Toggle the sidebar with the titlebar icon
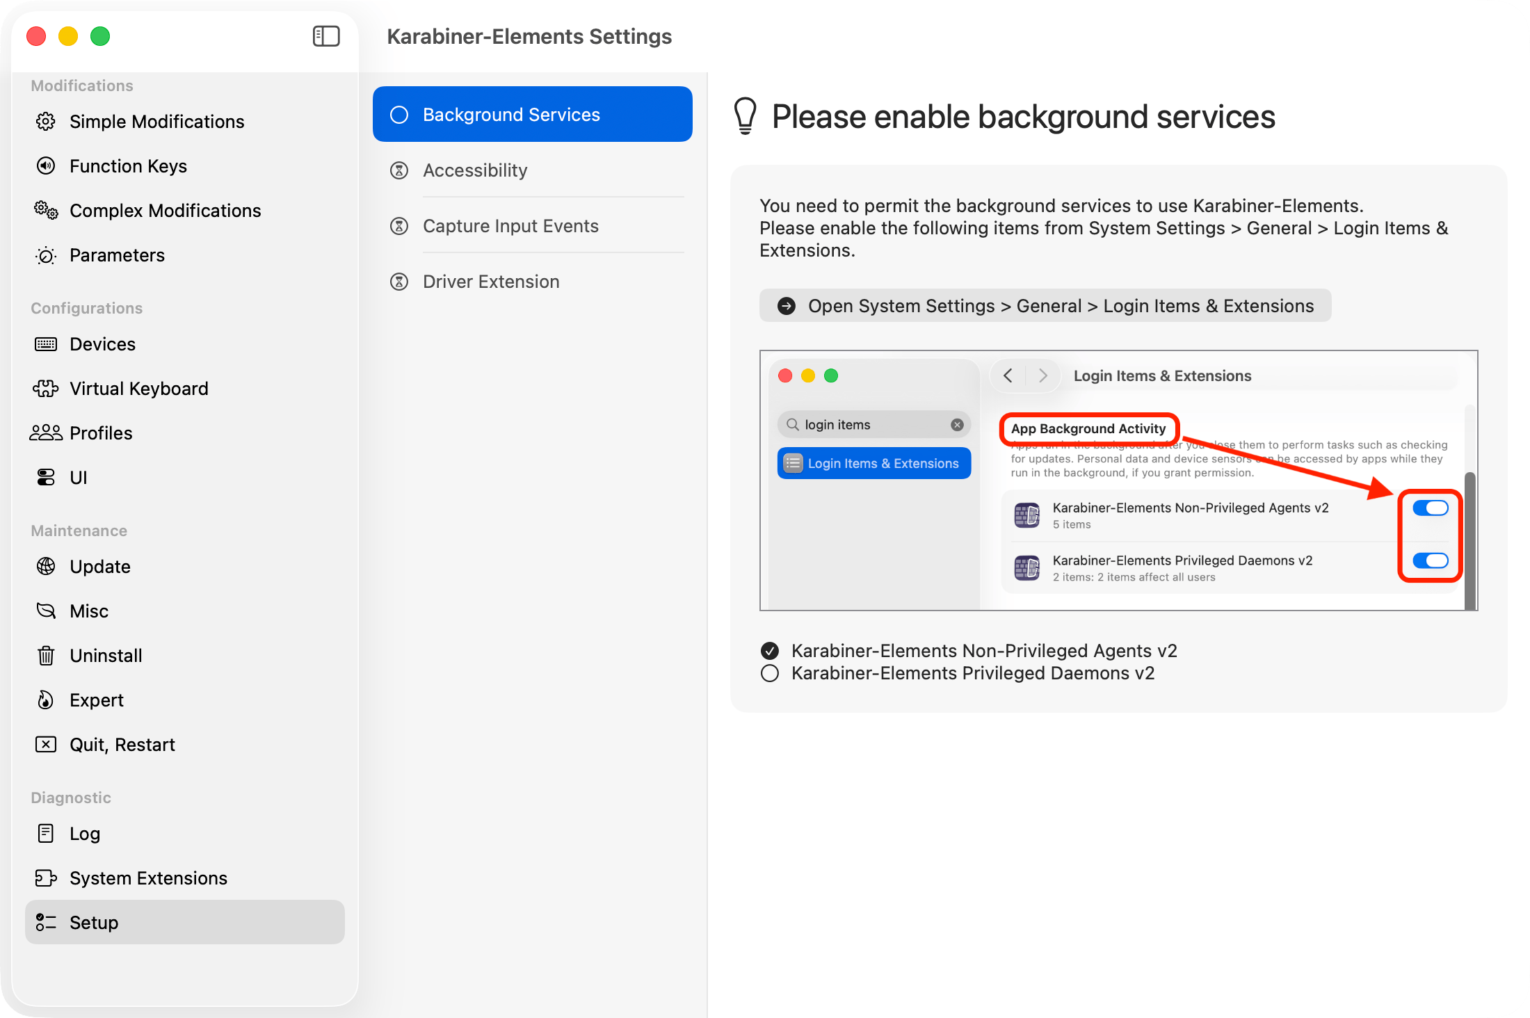Viewport: 1530px width, 1018px height. pos(326,36)
